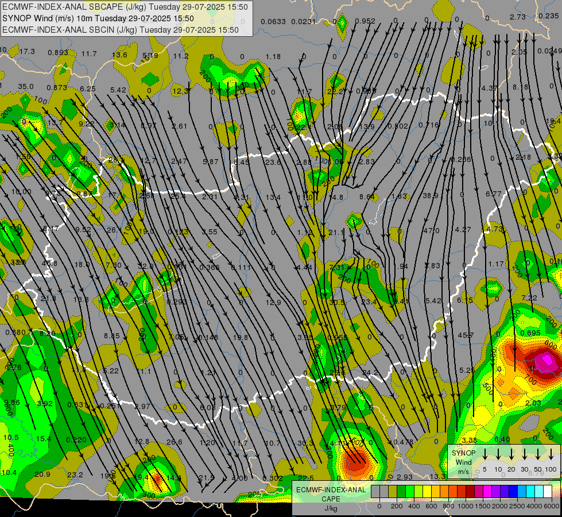Pick the lime yellow-green CAPE legend swatch
The width and height of the screenshot is (562, 517).
point(418,491)
